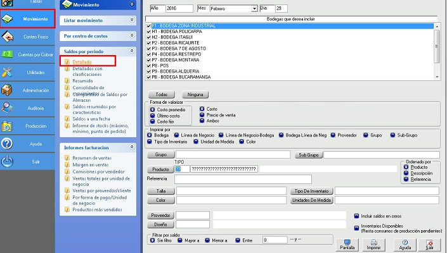This screenshot has width=447, height=253.
Task: Enable Incluir saldos en ceros option
Action: point(356,215)
